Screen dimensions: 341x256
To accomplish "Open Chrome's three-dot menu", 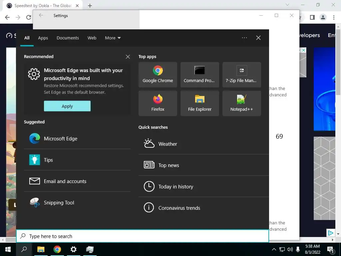I will pos(334,17).
